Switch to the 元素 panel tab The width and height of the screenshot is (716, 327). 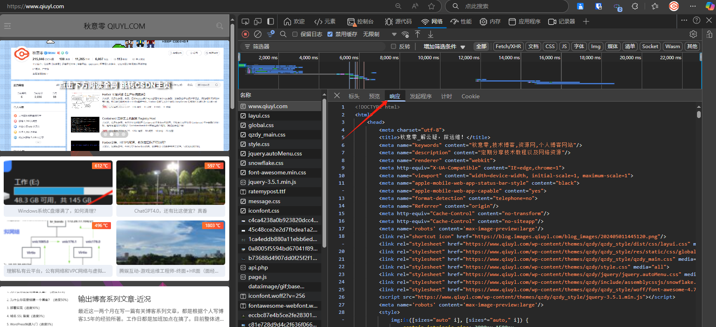[x=325, y=21]
